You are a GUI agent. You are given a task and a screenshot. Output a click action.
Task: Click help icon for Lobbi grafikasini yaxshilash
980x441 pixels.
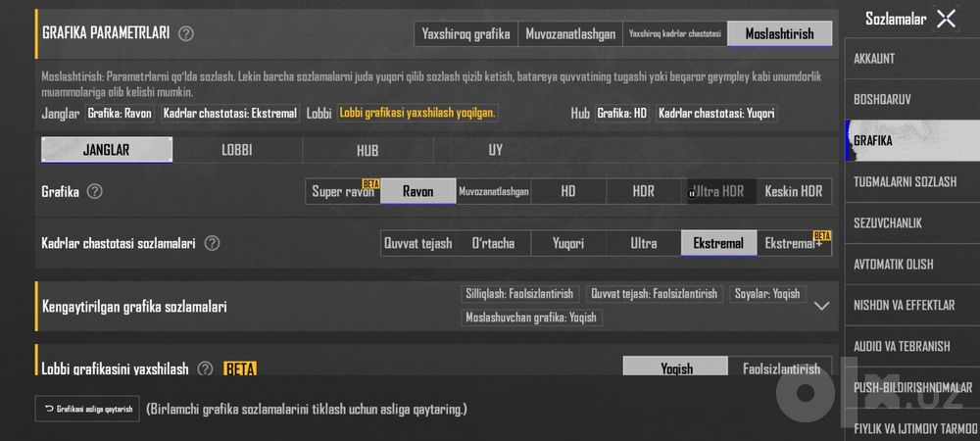[205, 368]
